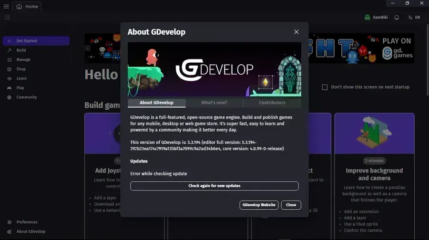Click the Improve background and camera tutorial card

pos(374,174)
